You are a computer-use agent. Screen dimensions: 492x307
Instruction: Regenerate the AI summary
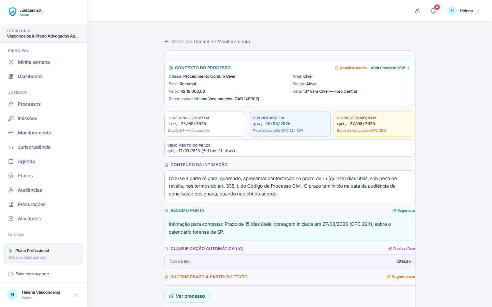coord(404,210)
